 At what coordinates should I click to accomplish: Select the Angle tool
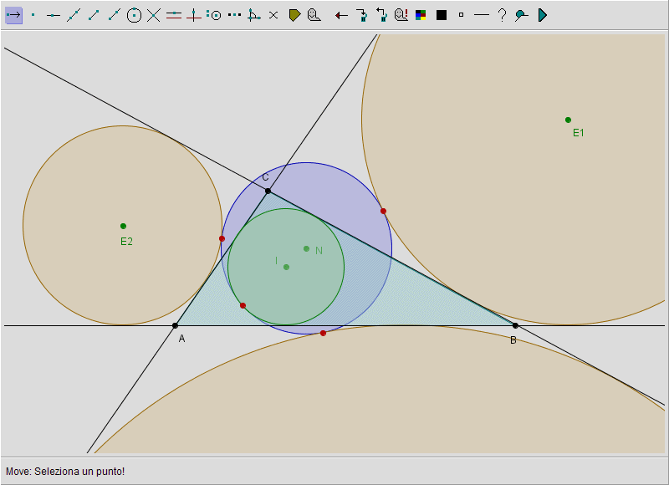tap(254, 15)
